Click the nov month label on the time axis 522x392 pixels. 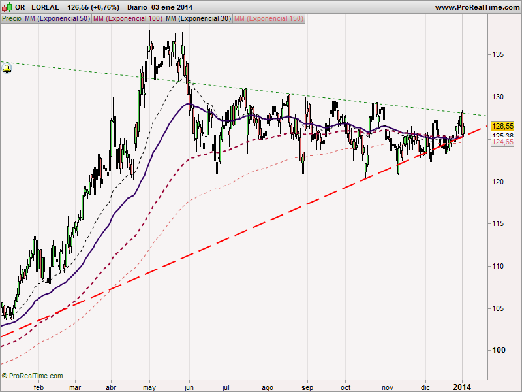388,387
